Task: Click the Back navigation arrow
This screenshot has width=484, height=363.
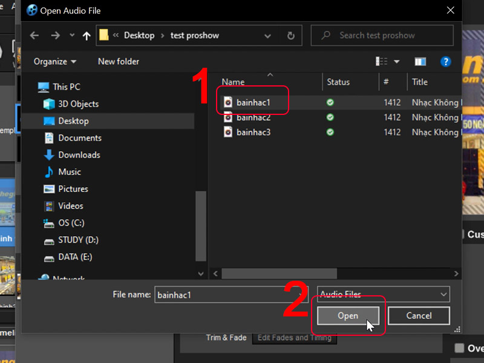Action: [34, 36]
